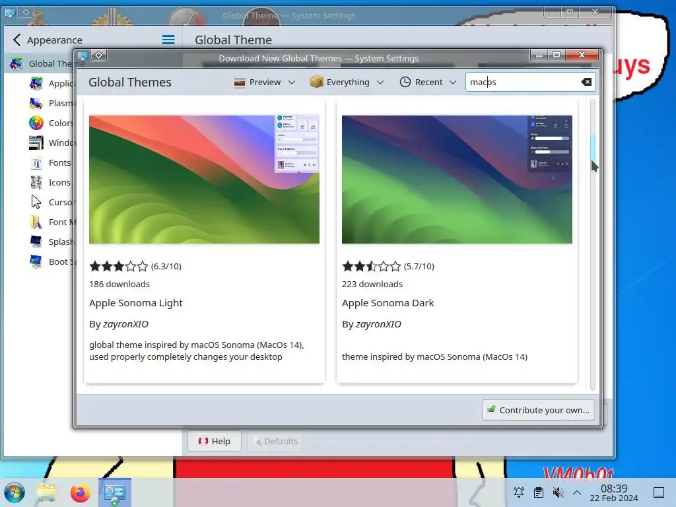Click the '186 downloads' text
This screenshot has height=507, width=676.
point(119,284)
